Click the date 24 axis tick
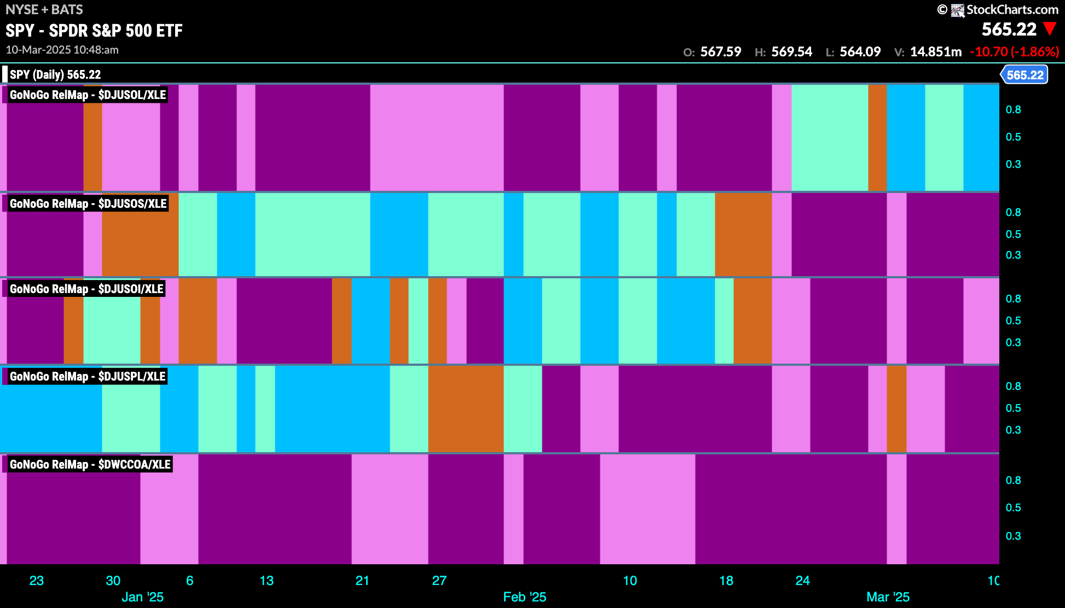Viewport: 1065px width, 608px height. pyautogui.click(x=803, y=581)
